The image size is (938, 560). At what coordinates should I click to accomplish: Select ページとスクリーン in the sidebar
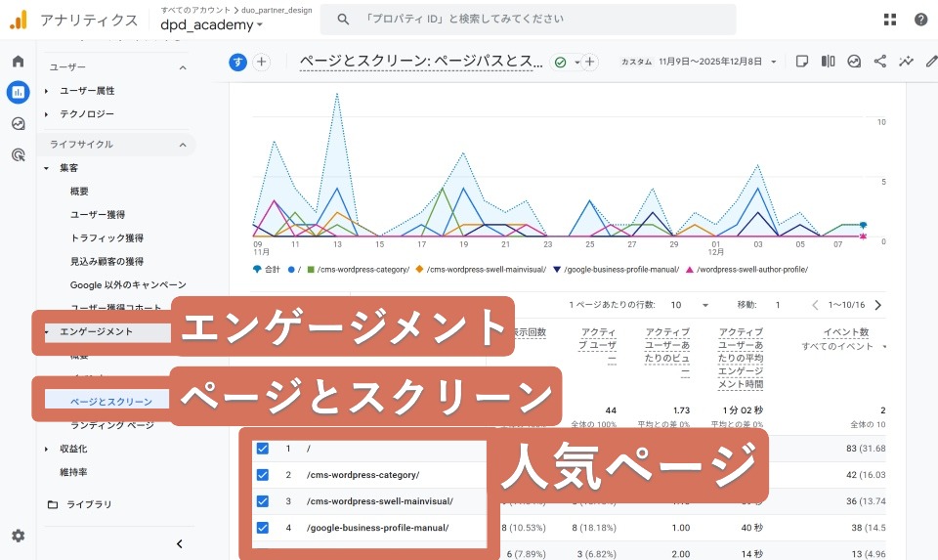click(x=111, y=402)
